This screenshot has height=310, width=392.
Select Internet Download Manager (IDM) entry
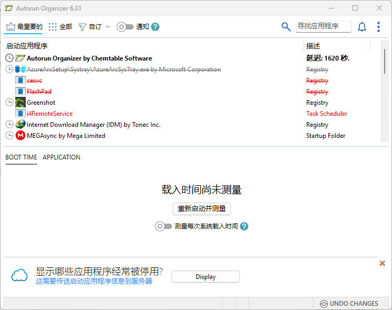94,125
